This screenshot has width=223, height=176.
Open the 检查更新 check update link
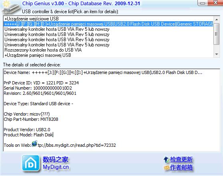[181, 160]
